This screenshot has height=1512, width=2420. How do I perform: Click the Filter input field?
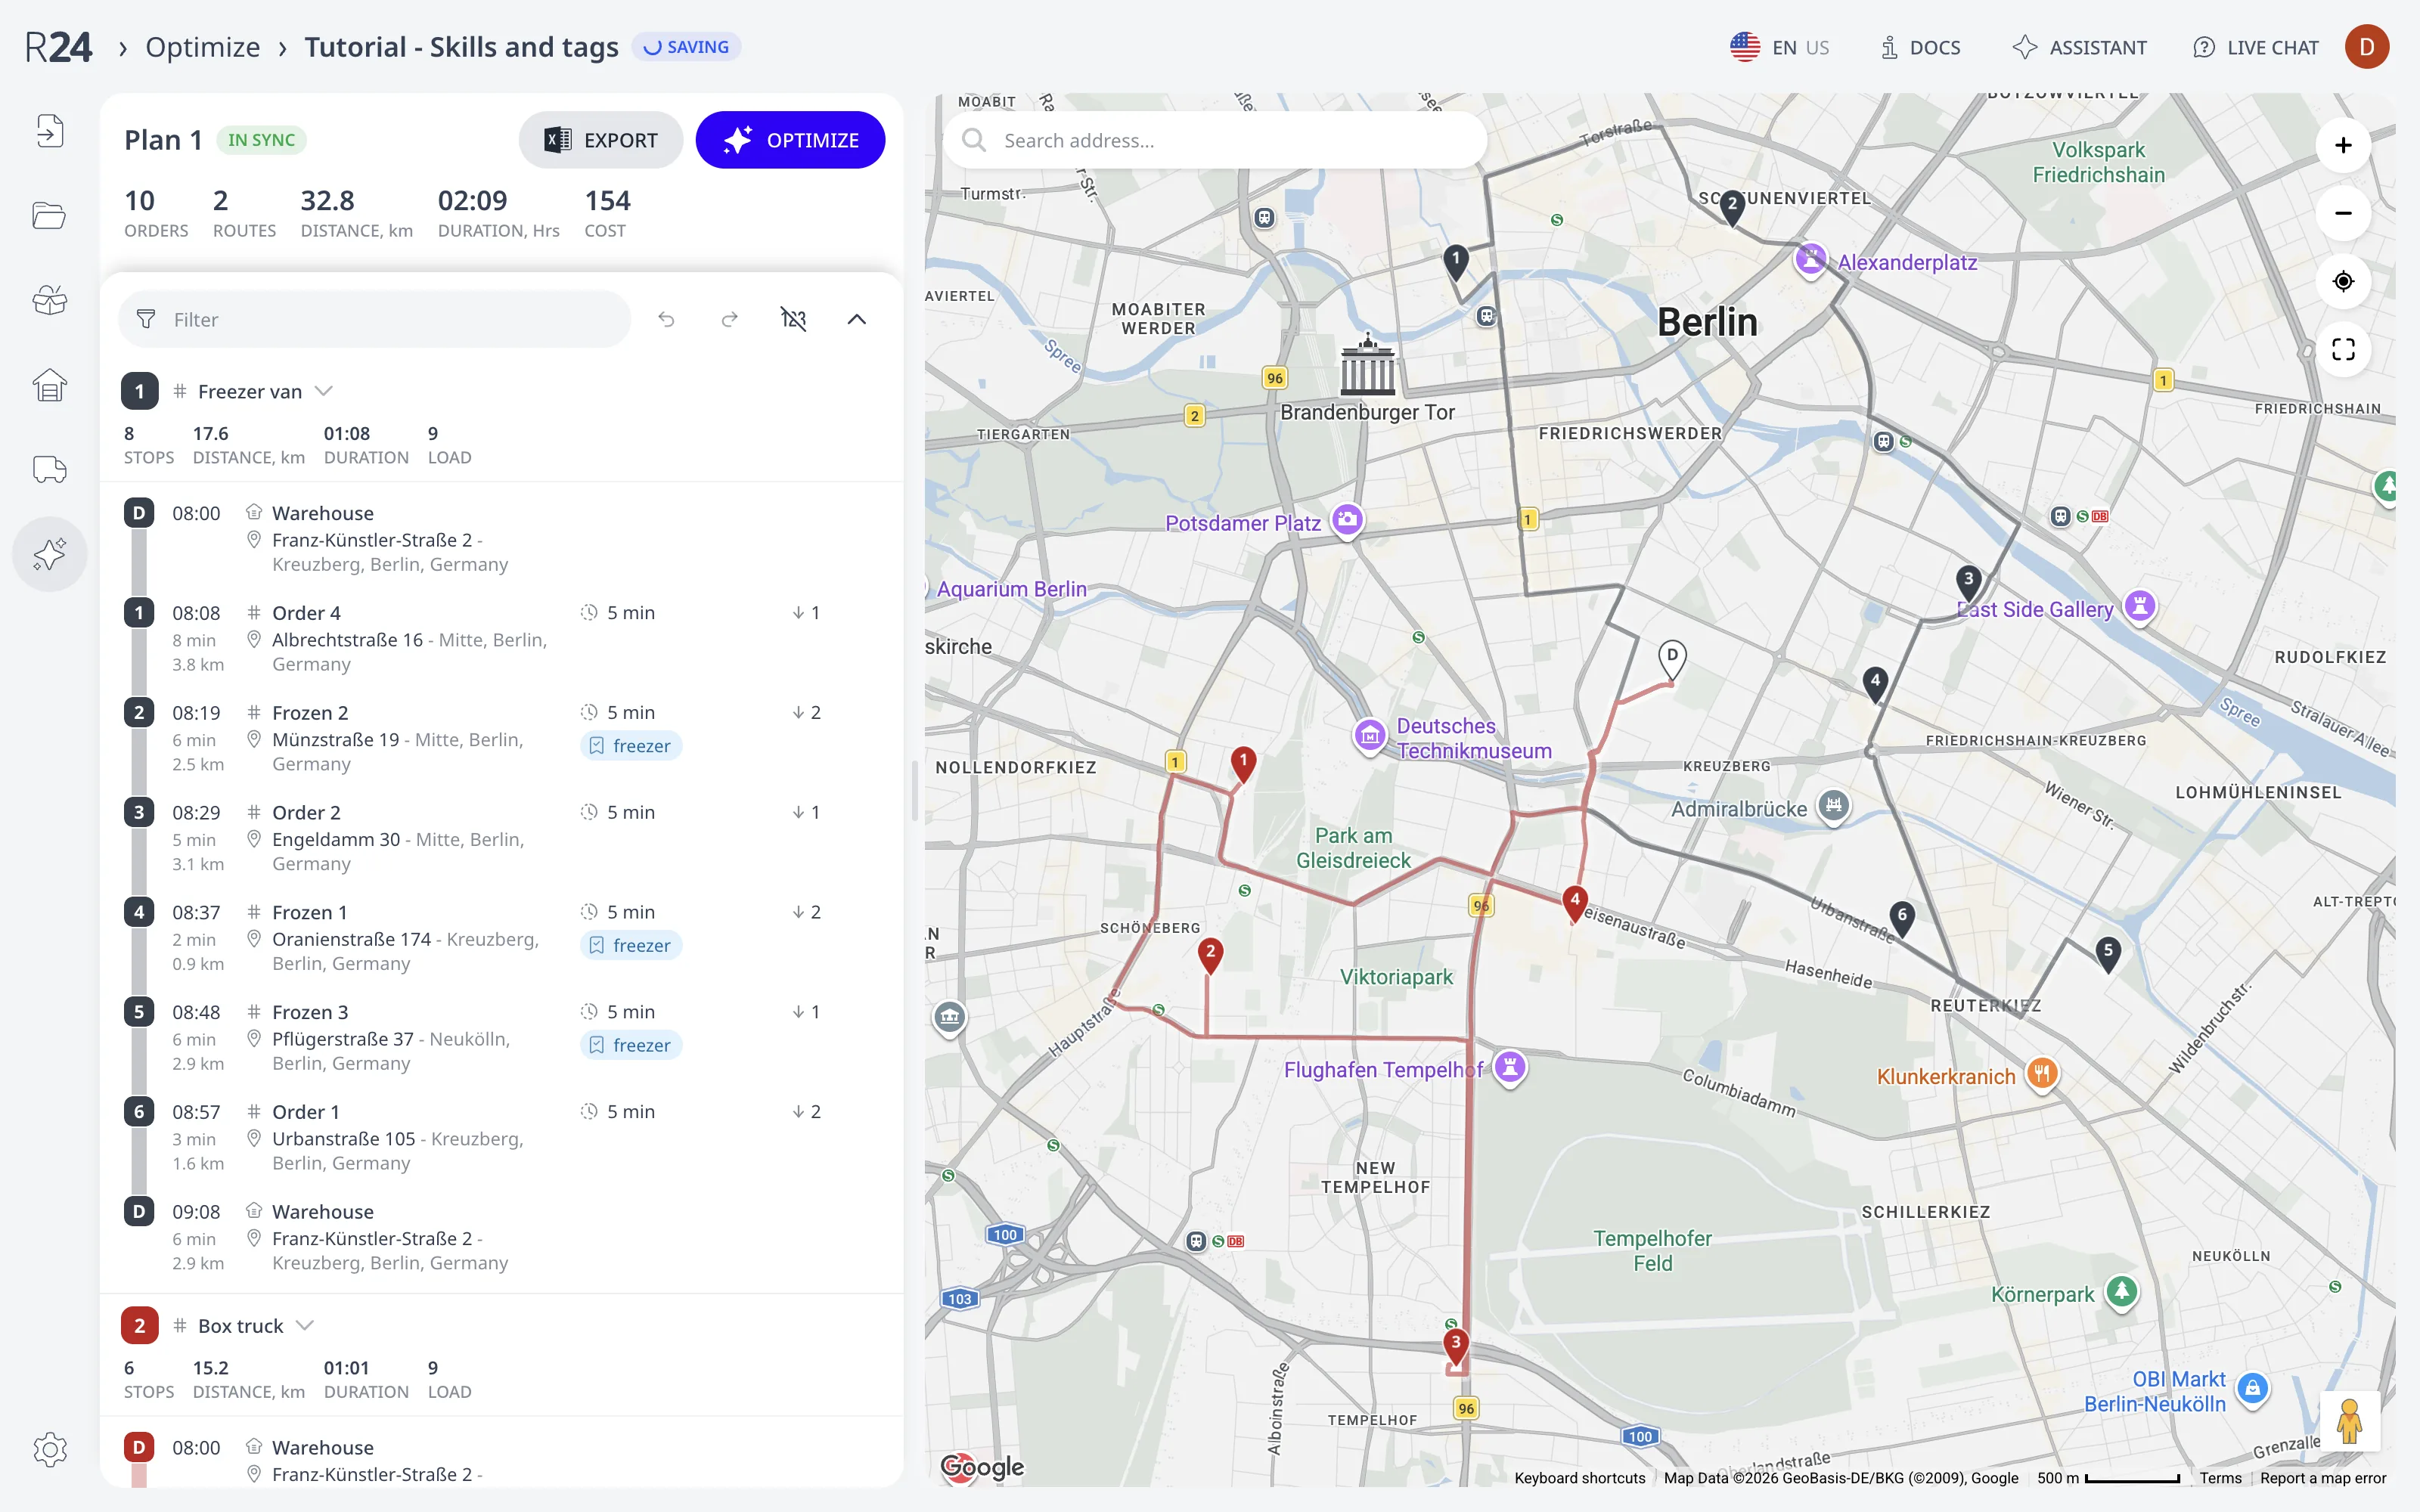(375, 319)
